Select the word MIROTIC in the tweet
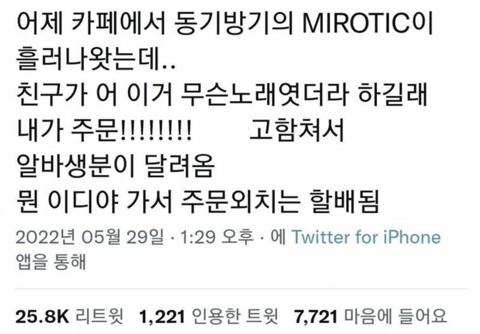Image resolution: width=480 pixels, height=334 pixels. point(355,24)
